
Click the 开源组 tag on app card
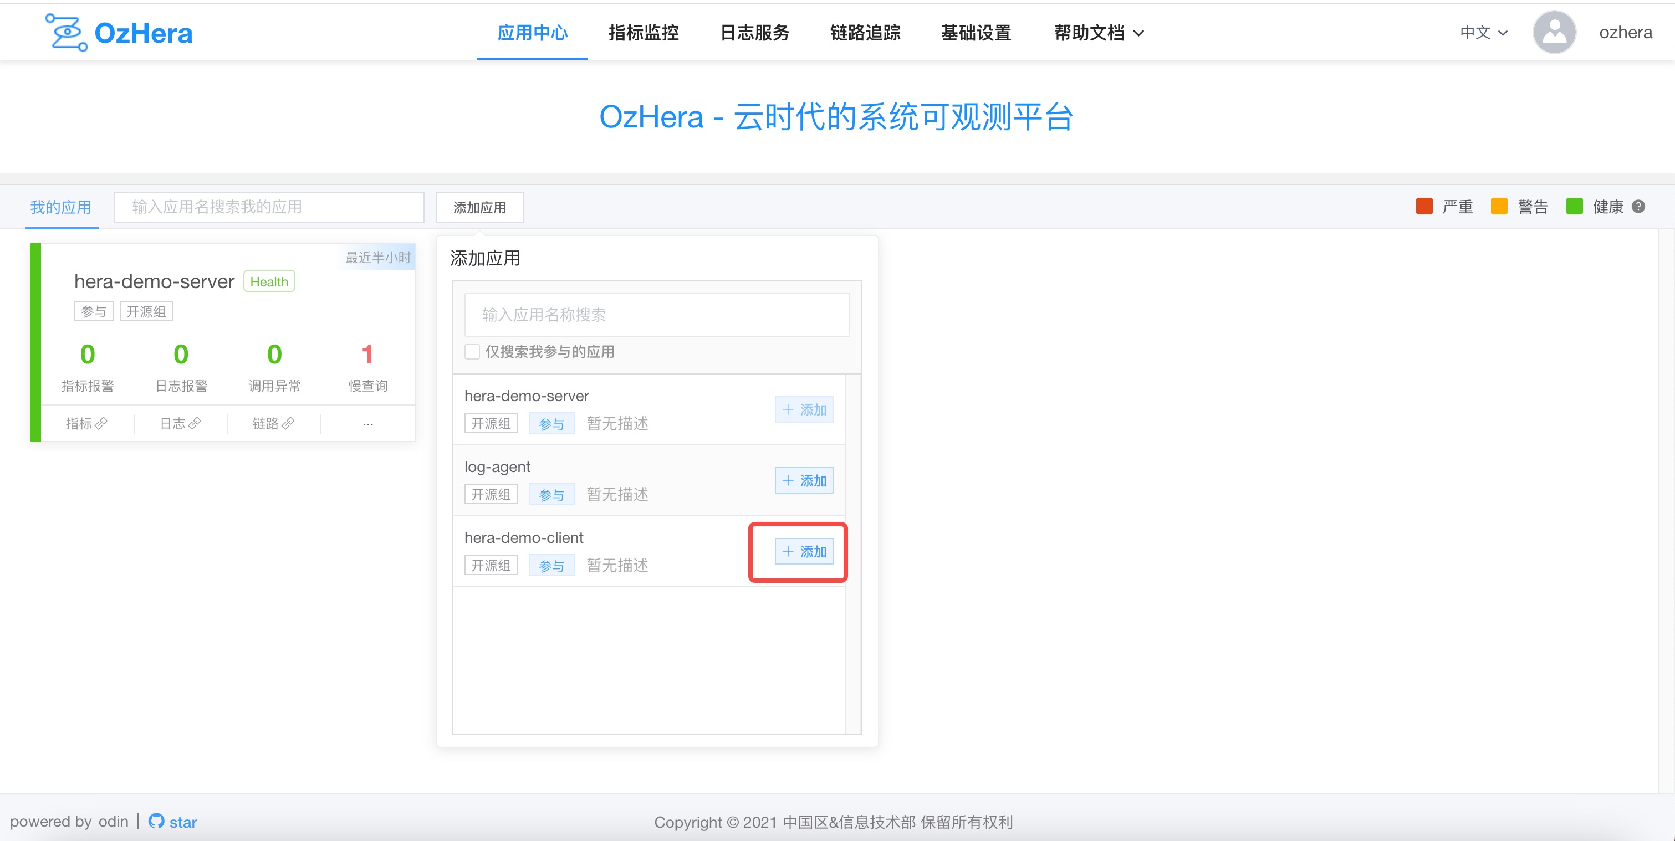coord(146,312)
